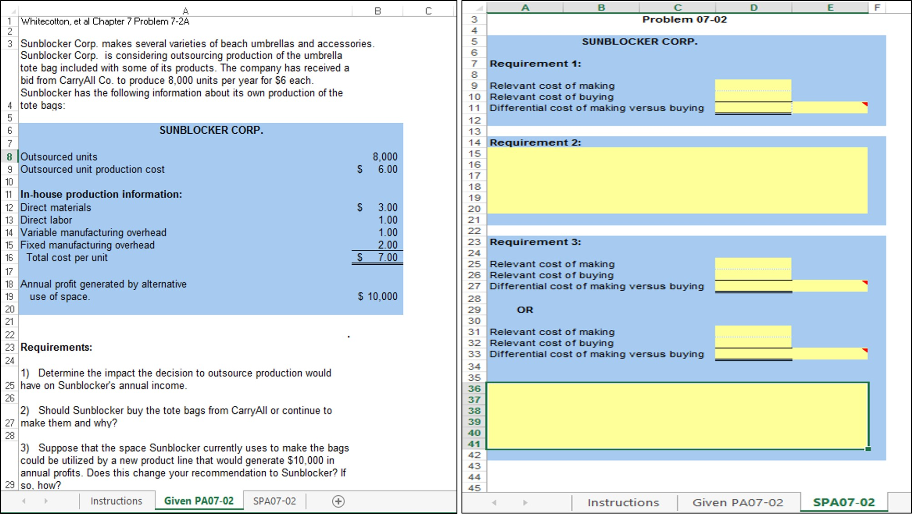Screen dimensions: 912x514
Task: Open the Instructions tab in the left workbook
Action: point(117,501)
